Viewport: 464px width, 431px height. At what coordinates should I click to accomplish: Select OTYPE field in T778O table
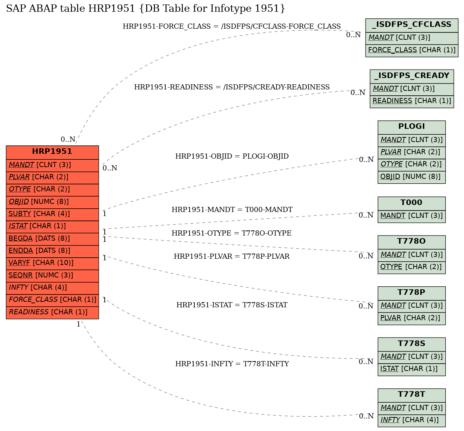coord(411,267)
